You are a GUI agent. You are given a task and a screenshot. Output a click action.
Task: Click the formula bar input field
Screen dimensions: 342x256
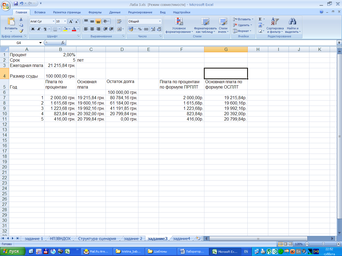click(201, 43)
